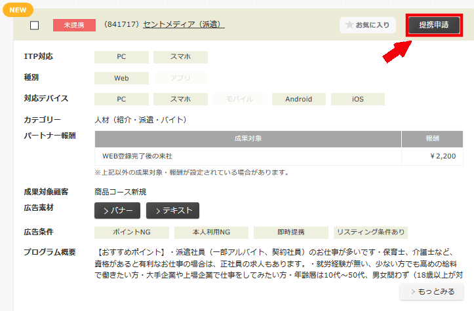The image size is (474, 311).
Task: Select the Android device tag
Action: (299, 100)
